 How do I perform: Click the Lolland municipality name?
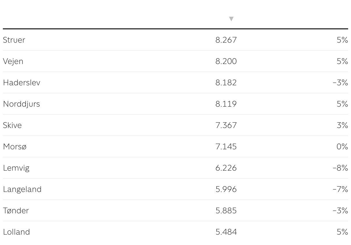click(16, 232)
